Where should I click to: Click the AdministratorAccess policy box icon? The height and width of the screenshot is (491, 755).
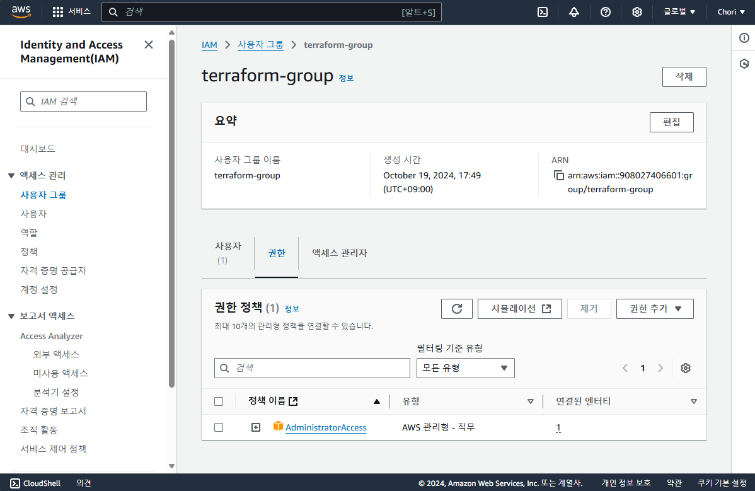coord(278,426)
